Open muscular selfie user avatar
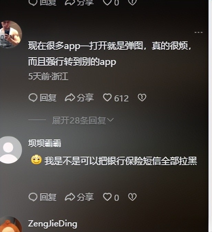Image resolution: width=212 pixels, height=232 pixels. (x=10, y=34)
